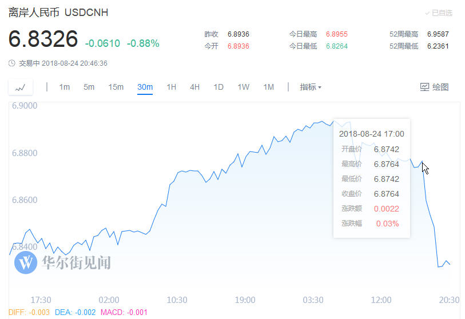
Task: Select the 30m timeframe tab
Action: [145, 87]
